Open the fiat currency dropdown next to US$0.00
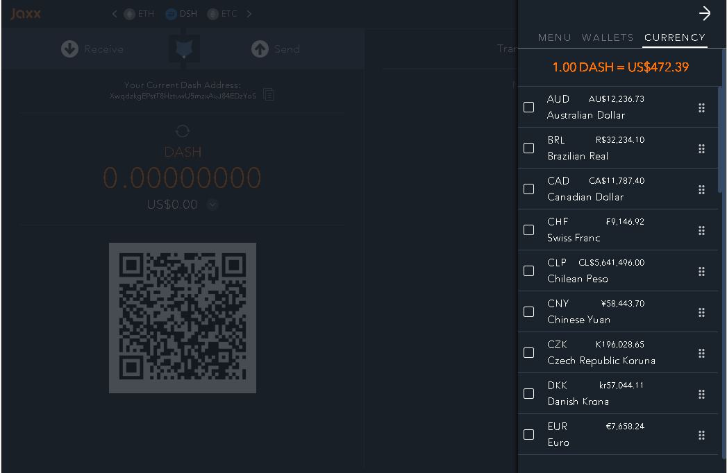 212,205
